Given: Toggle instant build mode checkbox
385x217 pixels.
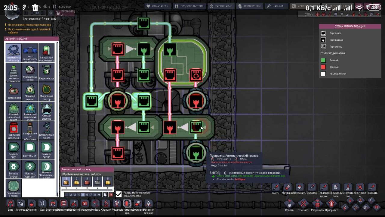Looking at the screenshot, I should 119,194.
